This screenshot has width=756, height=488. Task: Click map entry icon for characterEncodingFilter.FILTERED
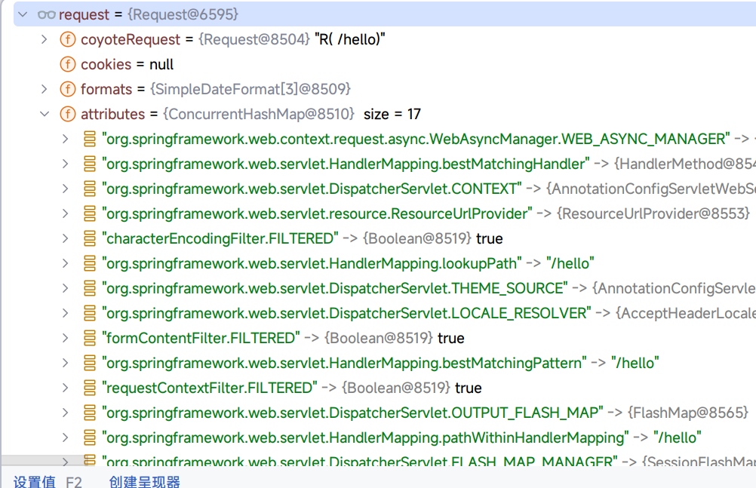(90, 238)
